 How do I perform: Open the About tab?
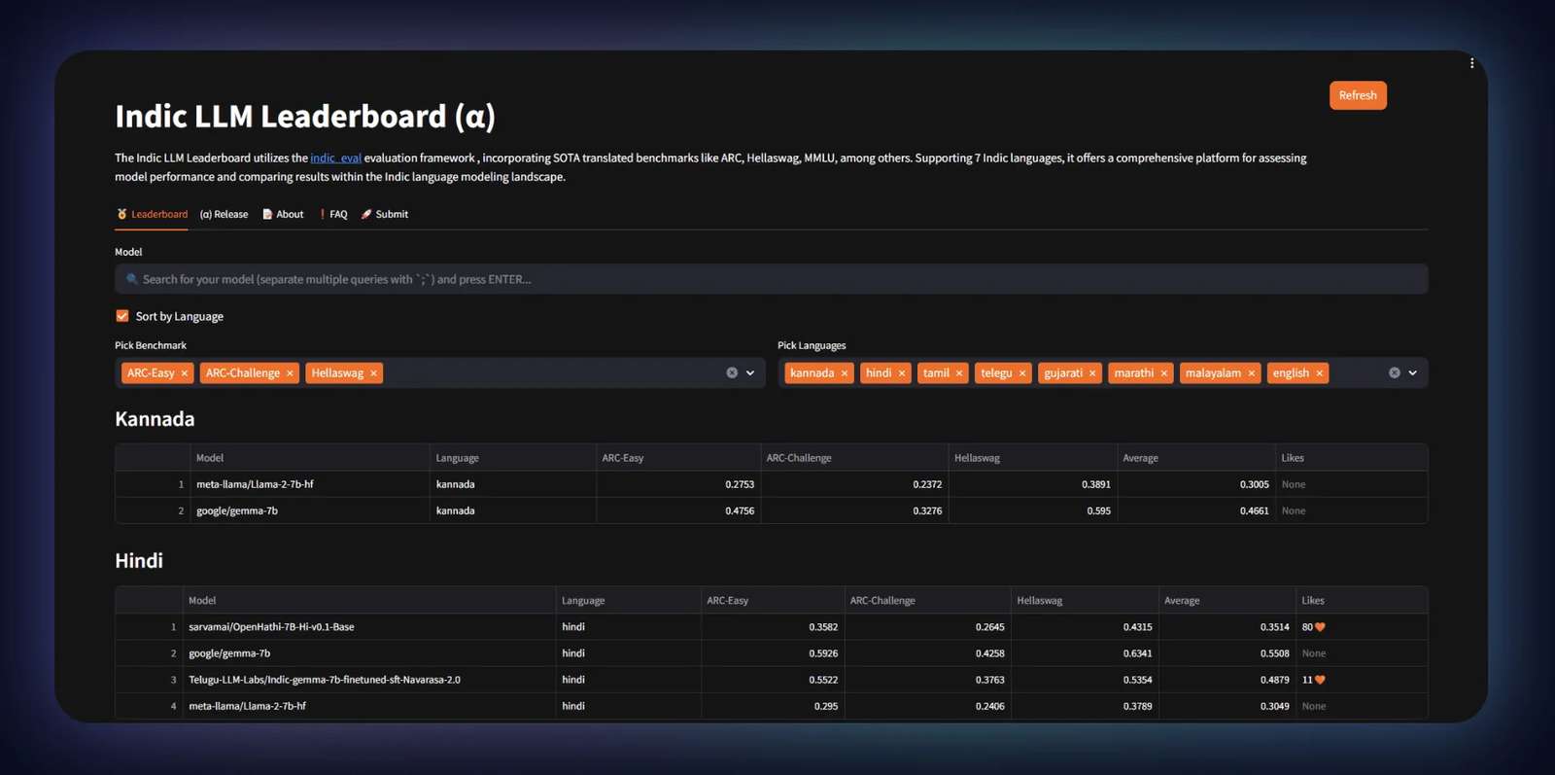(x=283, y=215)
